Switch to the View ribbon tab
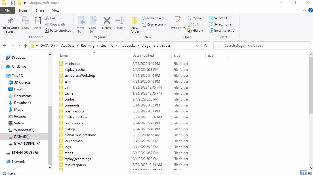 [56, 10]
